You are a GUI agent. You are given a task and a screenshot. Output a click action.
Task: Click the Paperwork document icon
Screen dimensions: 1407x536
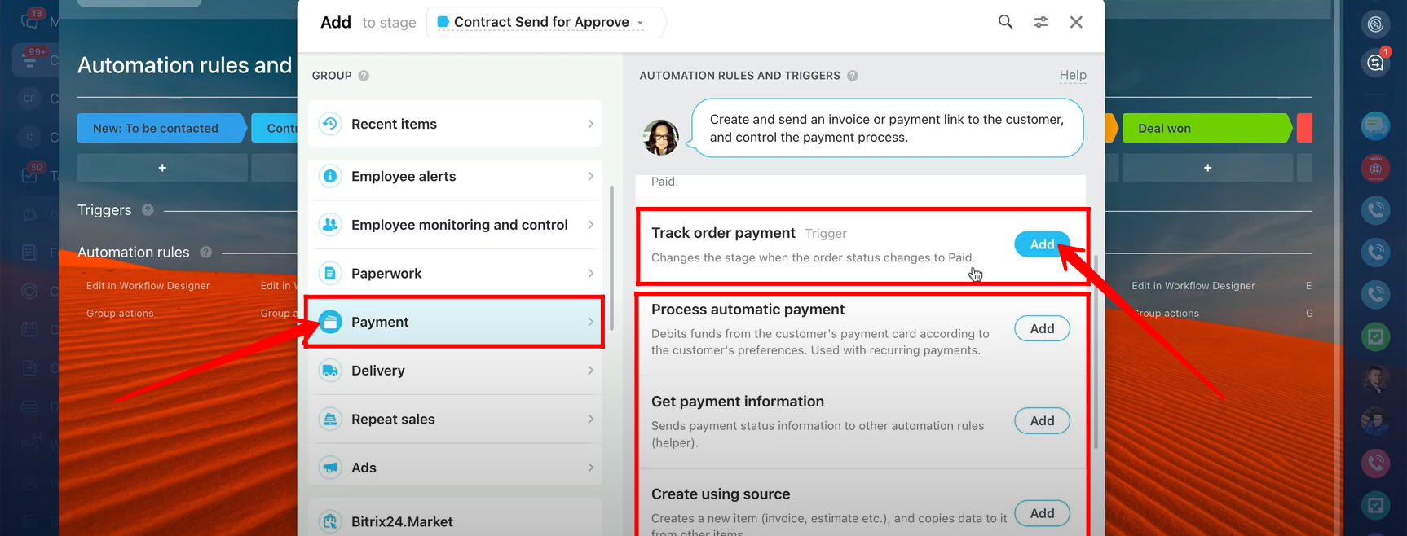[330, 274]
